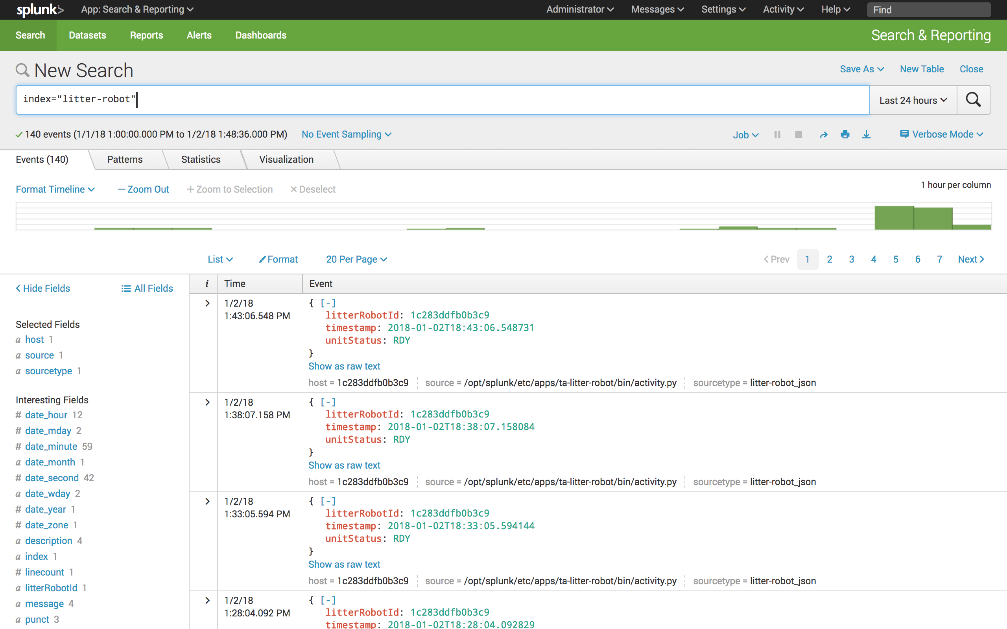Open the date_hour field
1007x629 pixels.
click(46, 415)
